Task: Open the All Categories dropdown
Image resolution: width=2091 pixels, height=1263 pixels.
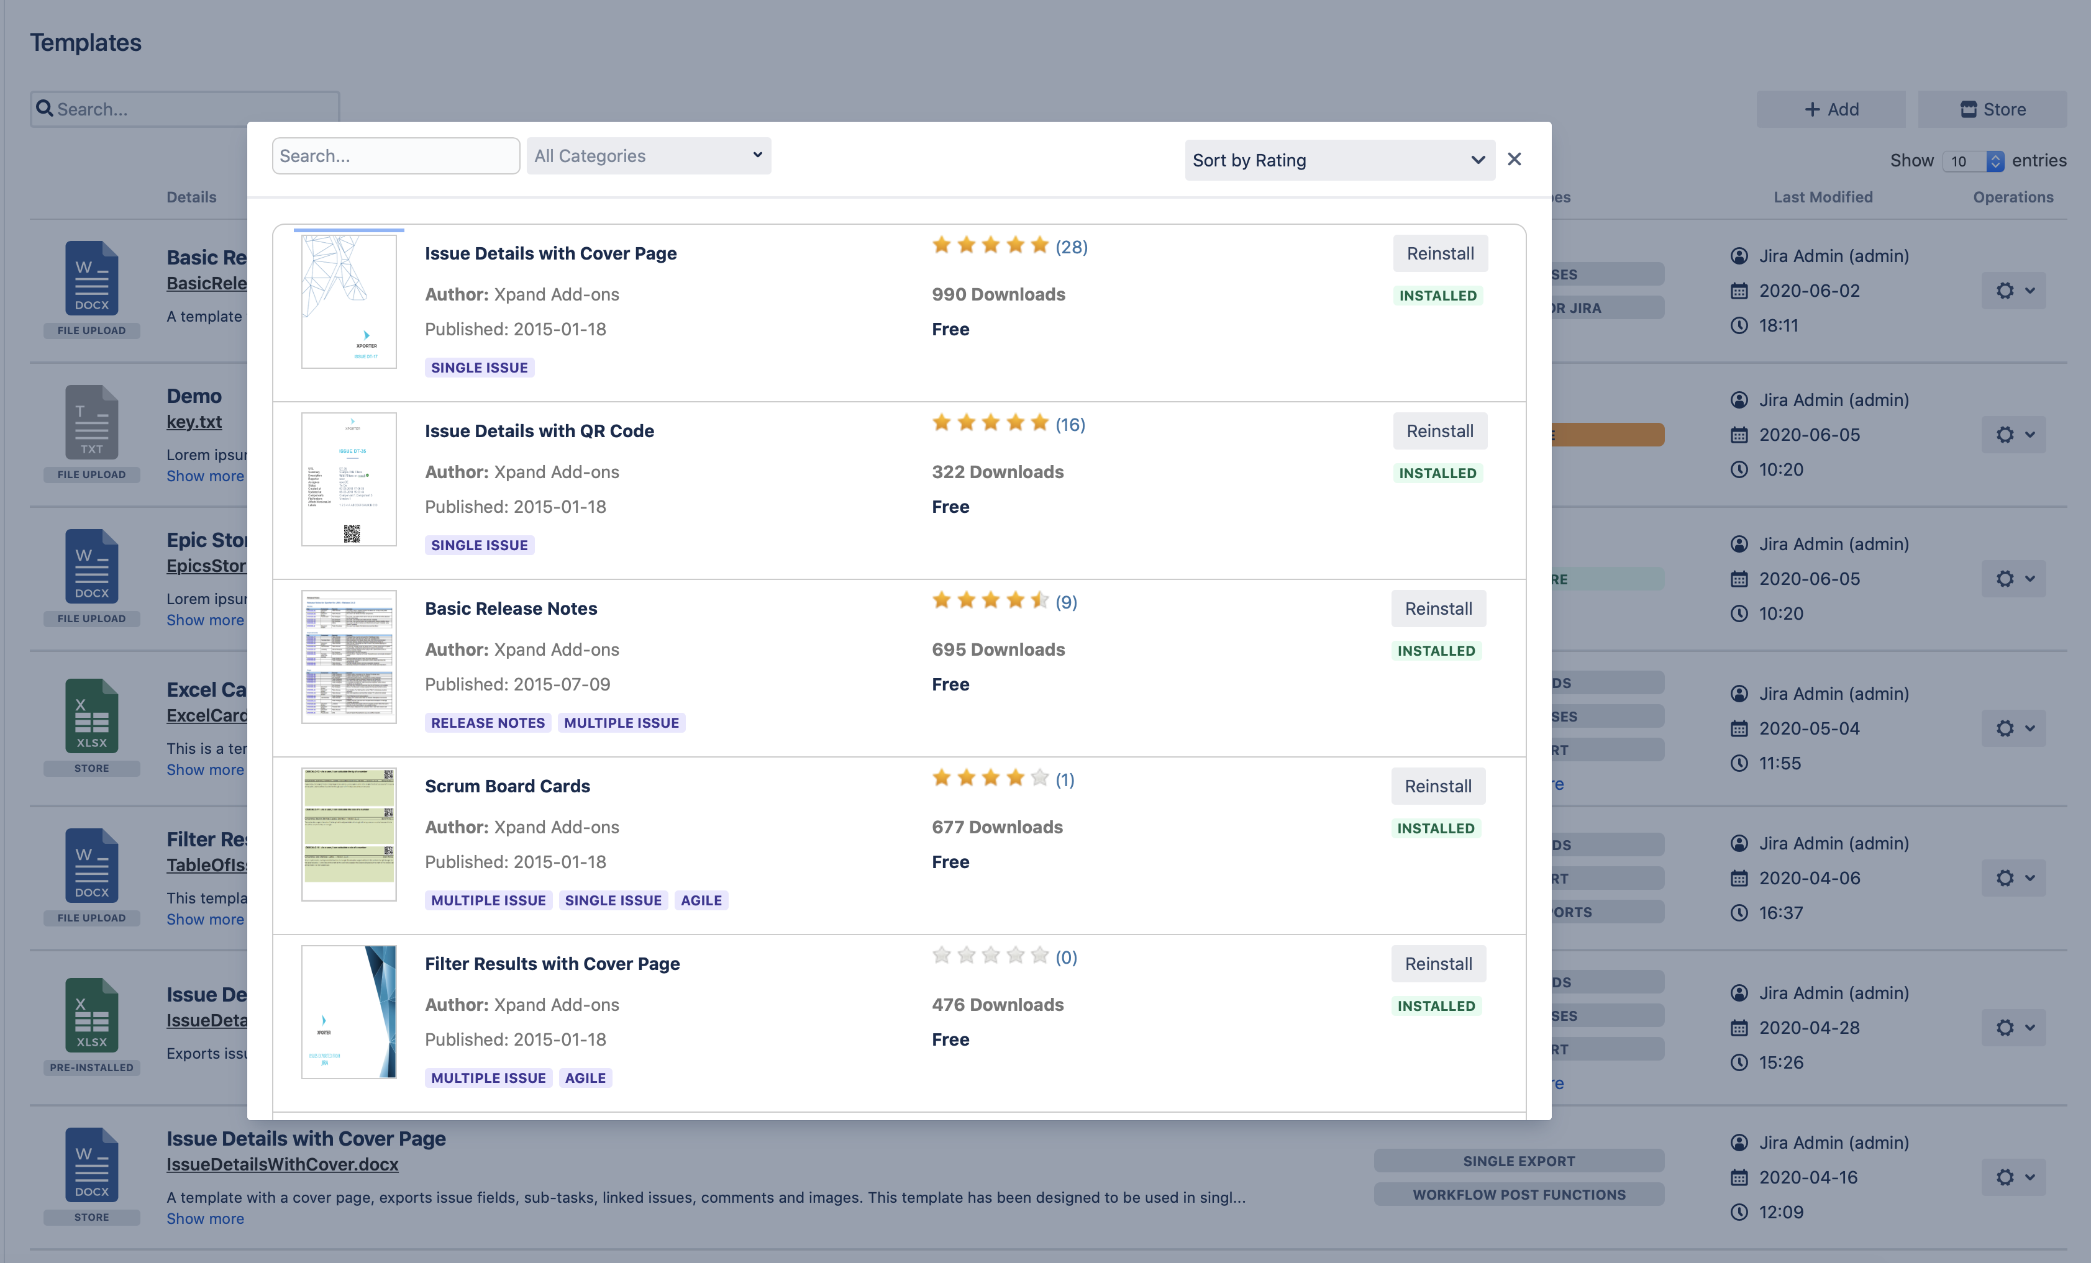Action: click(649, 156)
